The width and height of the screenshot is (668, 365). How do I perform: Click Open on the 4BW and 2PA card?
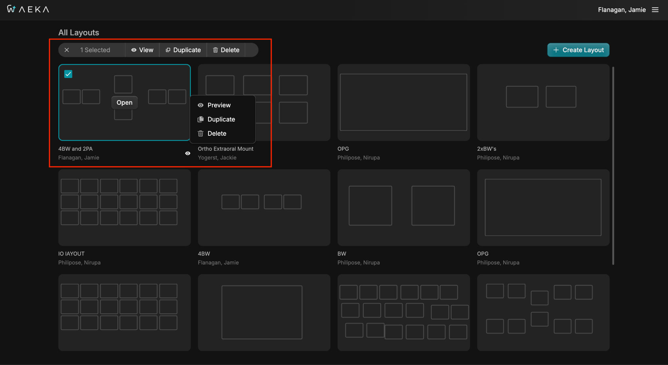[125, 102]
